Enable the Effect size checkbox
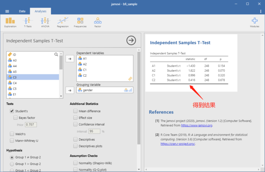The height and width of the screenshot is (172, 265). (76, 118)
